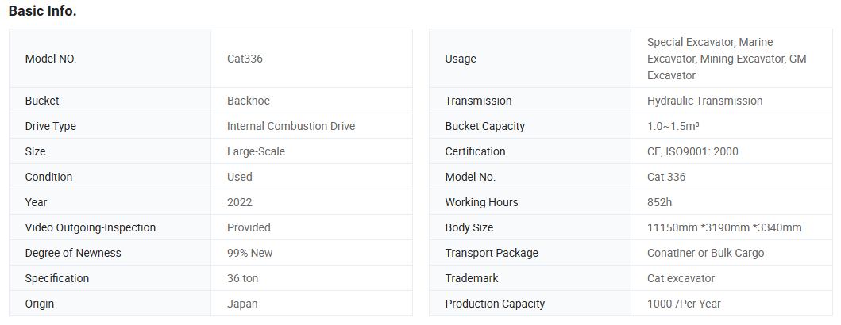
Task: Select the "Usage" label
Action: tap(461, 59)
